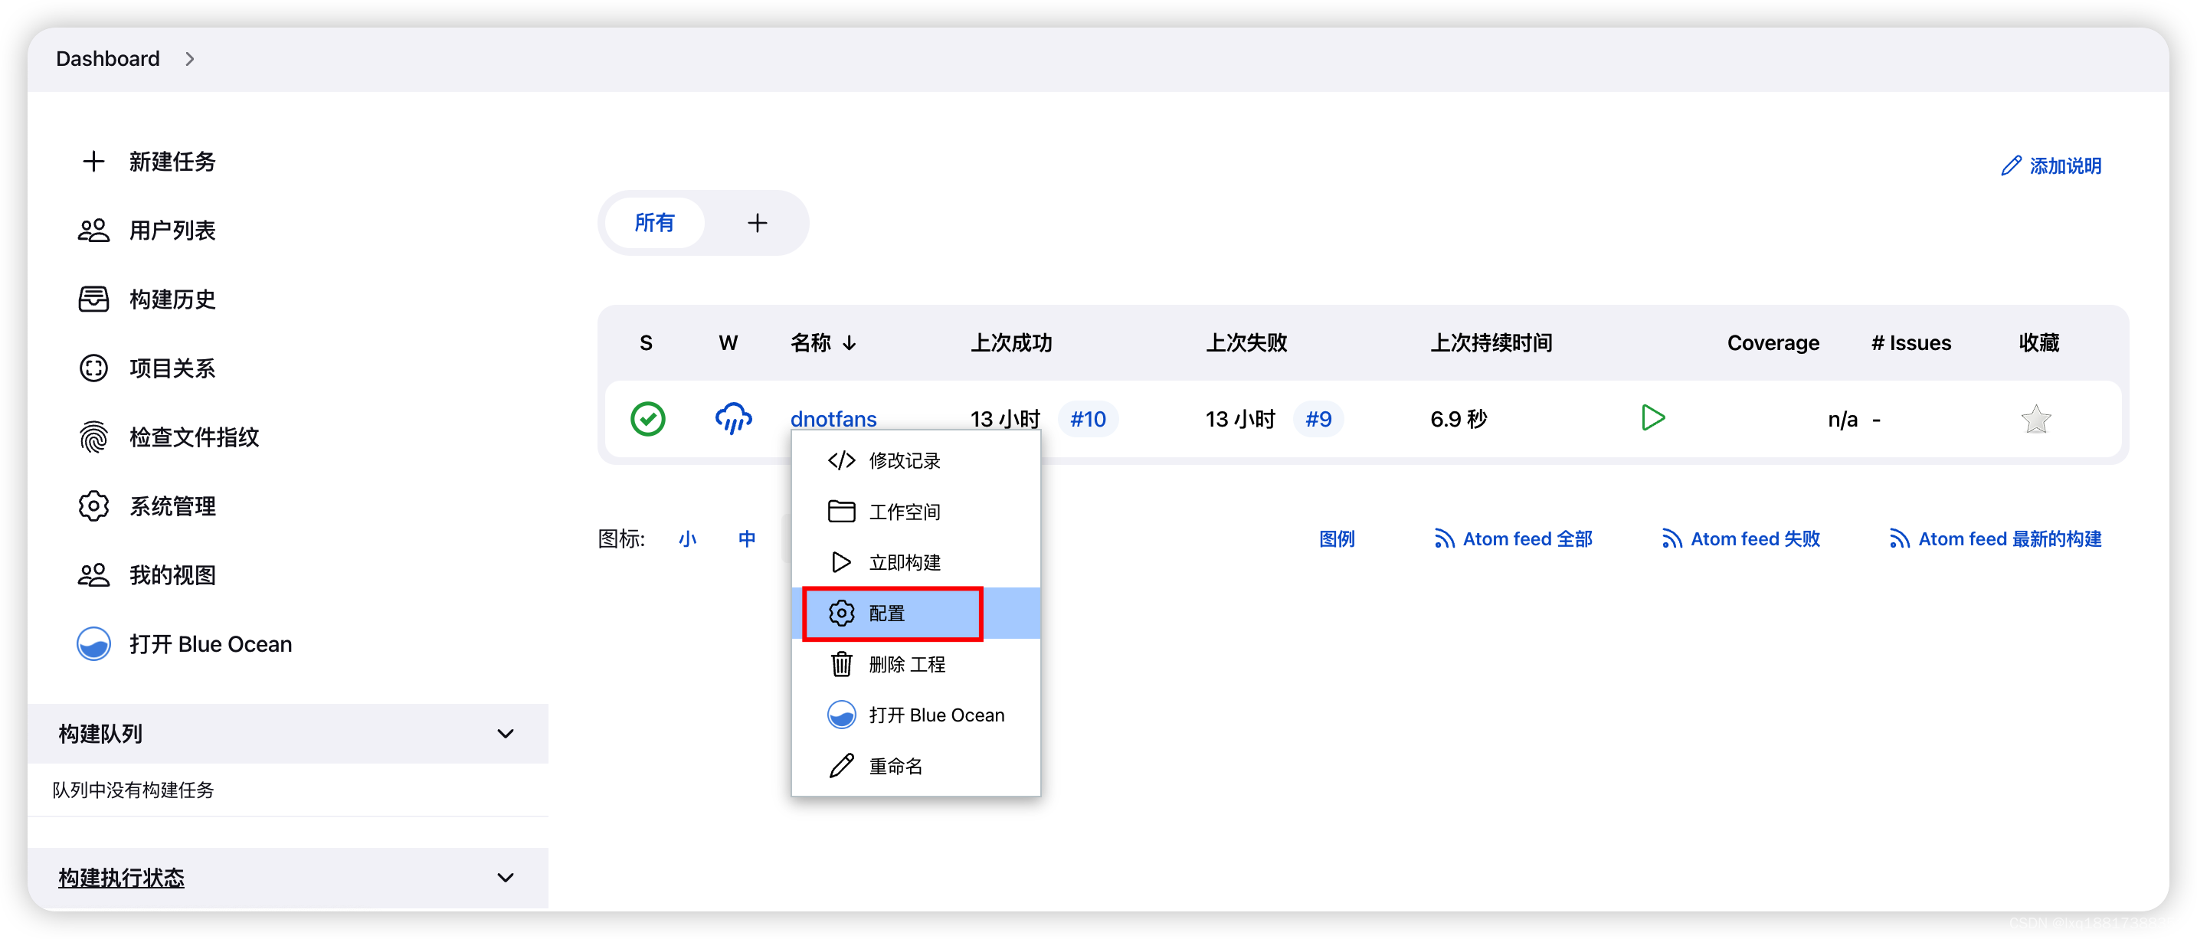This screenshot has width=2197, height=939.
Task: Click the fingerprint icon for 检查文件指纹
Action: (93, 437)
